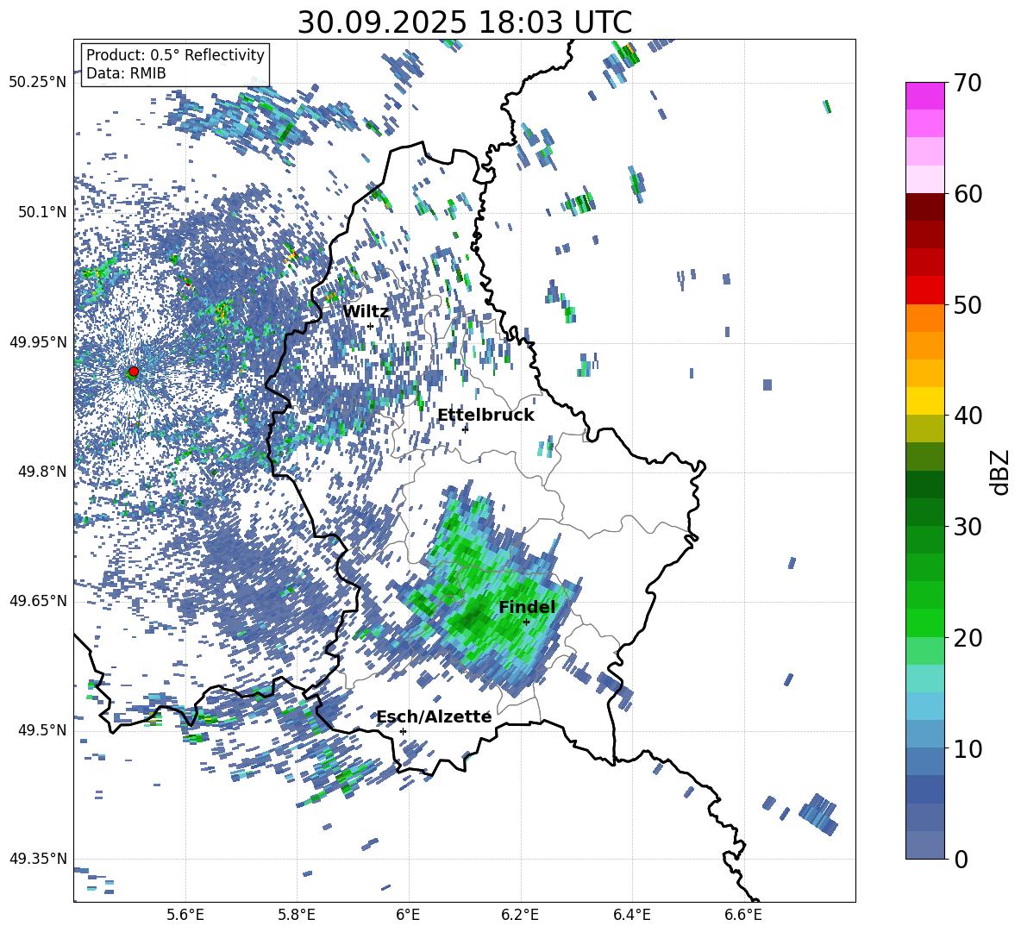1021x932 pixels.
Task: Click the 49.65°N latitude tick label
Action: 39,600
